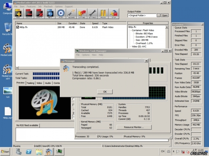The image size is (209, 156).
Task: Open the Item menu in MediaCoder
Action: tap(22, 6)
